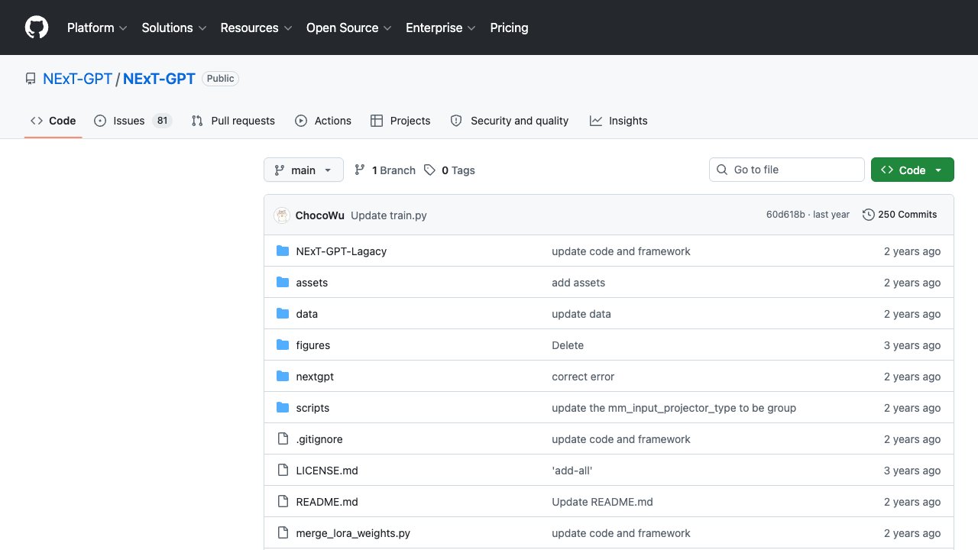
Task: Open the 'Delete' commit message for figures
Action: pyautogui.click(x=568, y=345)
